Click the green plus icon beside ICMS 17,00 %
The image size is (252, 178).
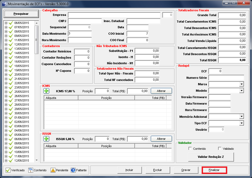(x=46, y=91)
